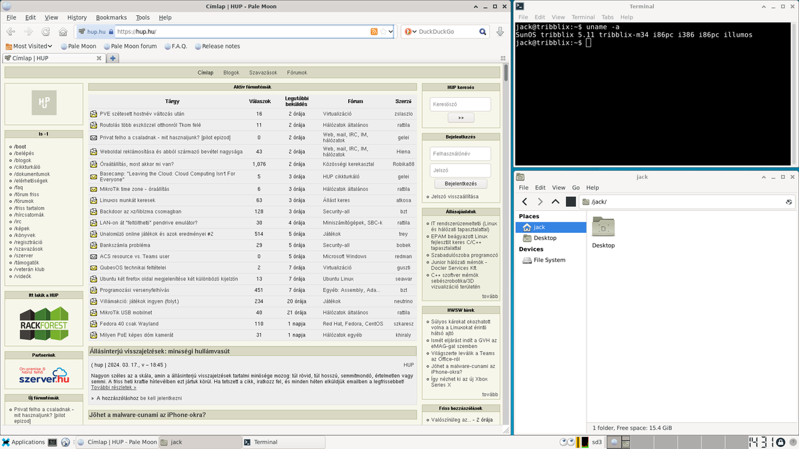
Task: Open the Downloads arrow button in Pale Moon
Action: tap(500, 31)
